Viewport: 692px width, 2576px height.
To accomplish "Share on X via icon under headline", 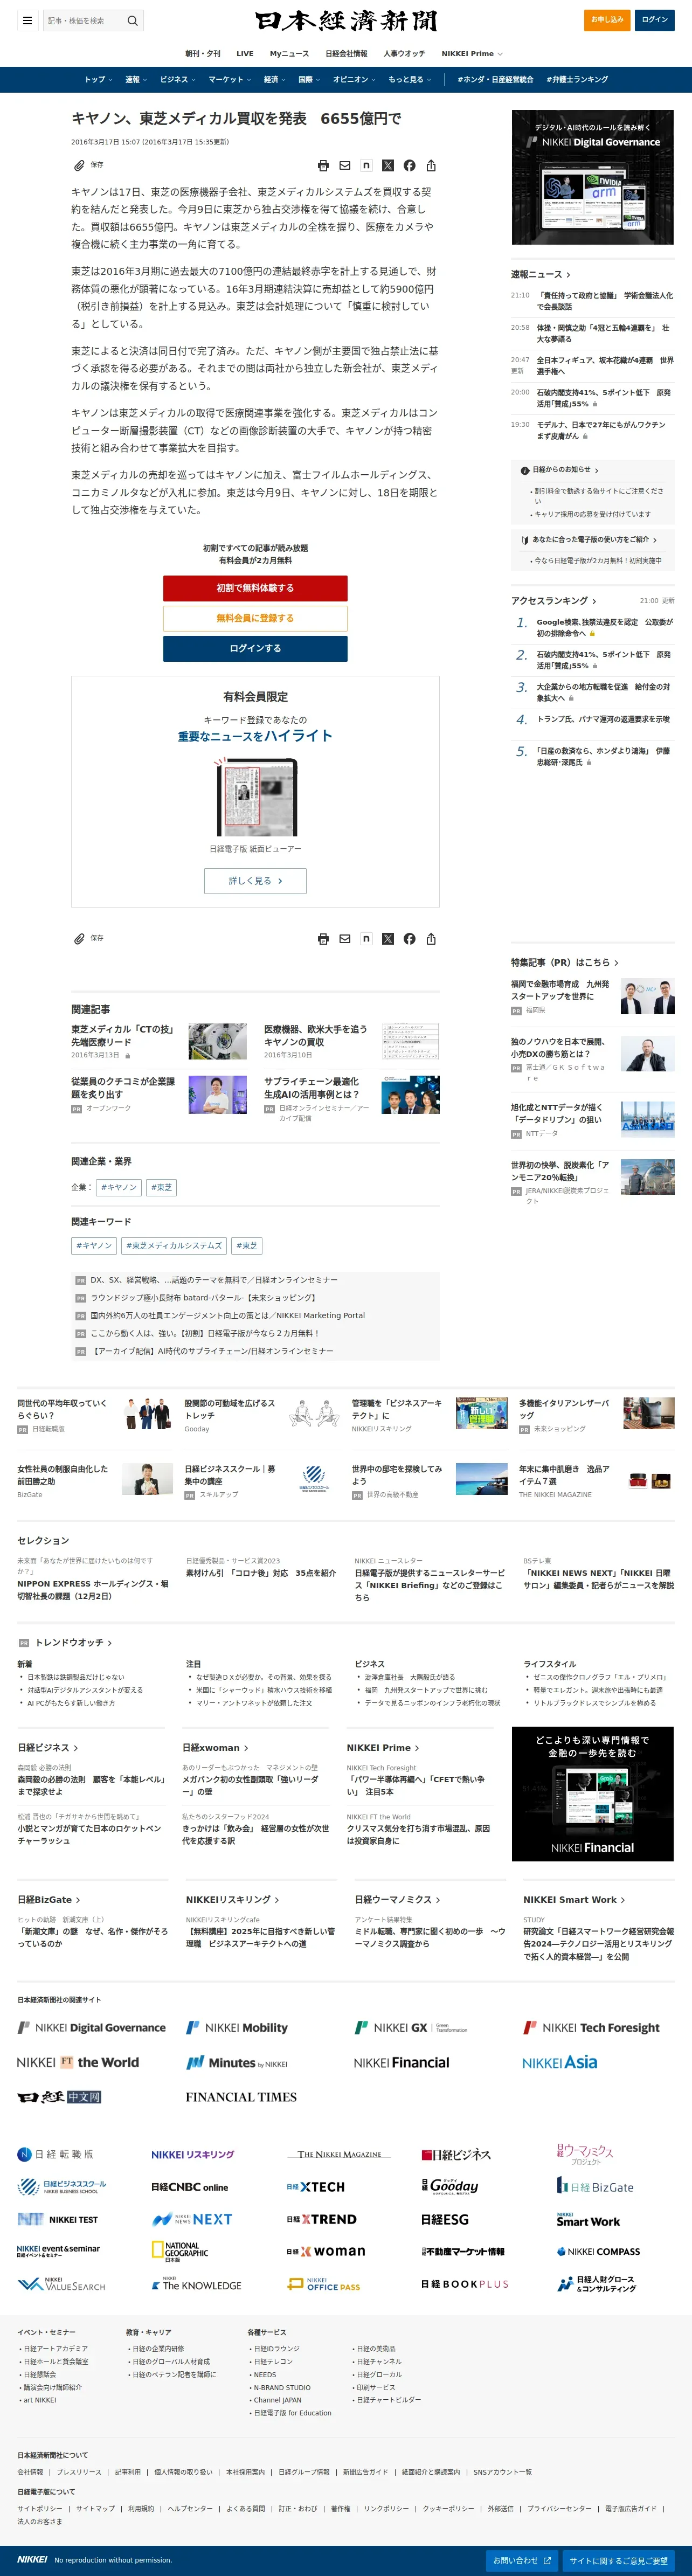I will [388, 166].
